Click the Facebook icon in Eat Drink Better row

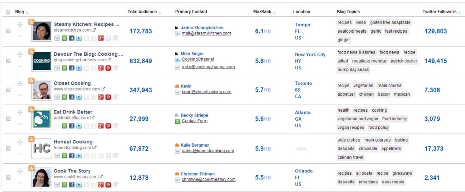point(71,126)
